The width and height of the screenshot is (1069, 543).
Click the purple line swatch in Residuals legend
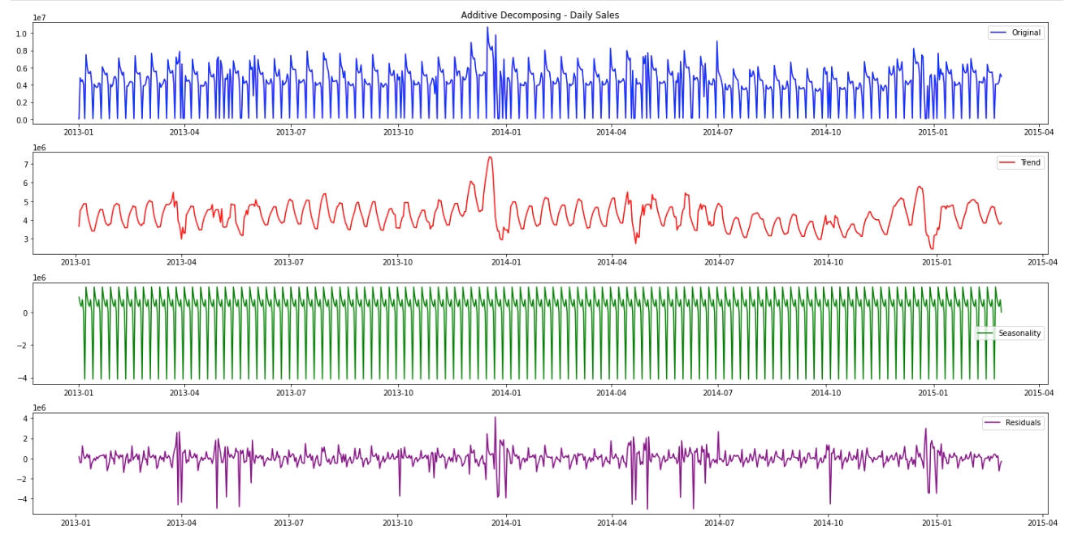tap(993, 423)
